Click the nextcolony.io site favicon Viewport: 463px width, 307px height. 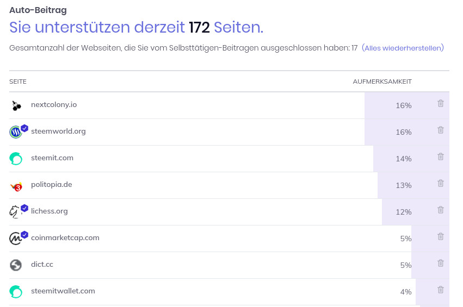[16, 105]
